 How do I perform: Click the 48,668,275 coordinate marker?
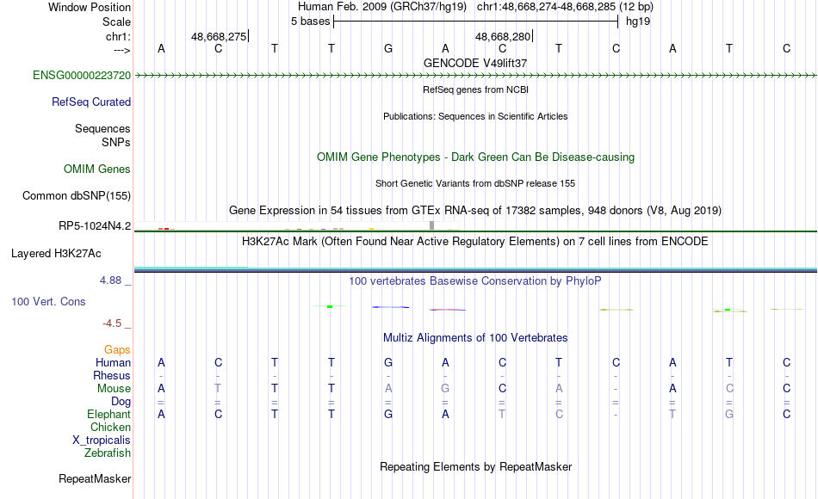pos(219,36)
